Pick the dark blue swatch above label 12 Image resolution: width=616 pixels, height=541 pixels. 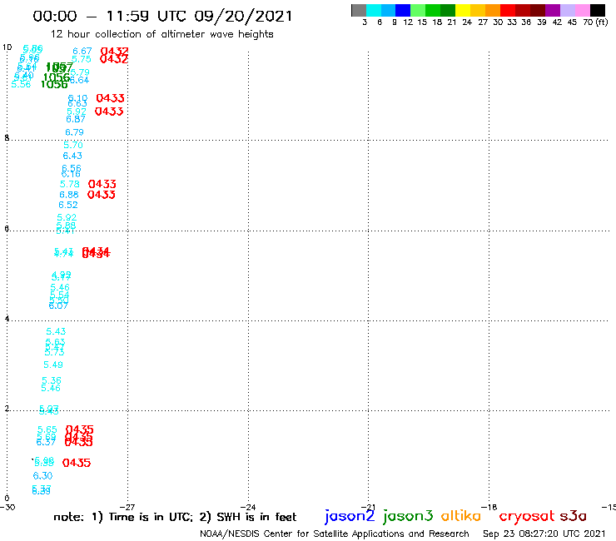403,10
